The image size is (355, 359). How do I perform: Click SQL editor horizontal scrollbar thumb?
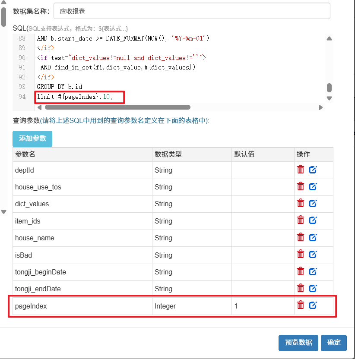coord(117,107)
